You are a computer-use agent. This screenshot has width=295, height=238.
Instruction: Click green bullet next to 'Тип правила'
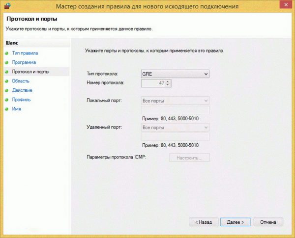coord(7,53)
